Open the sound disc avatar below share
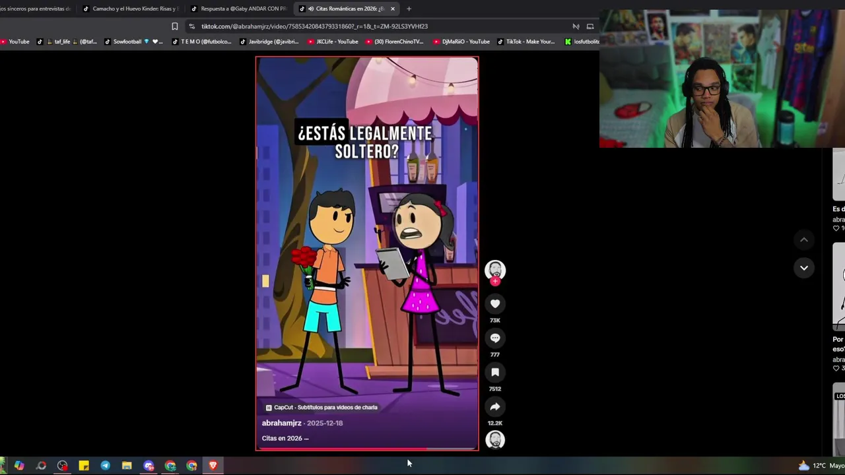845x475 pixels. tap(495, 440)
